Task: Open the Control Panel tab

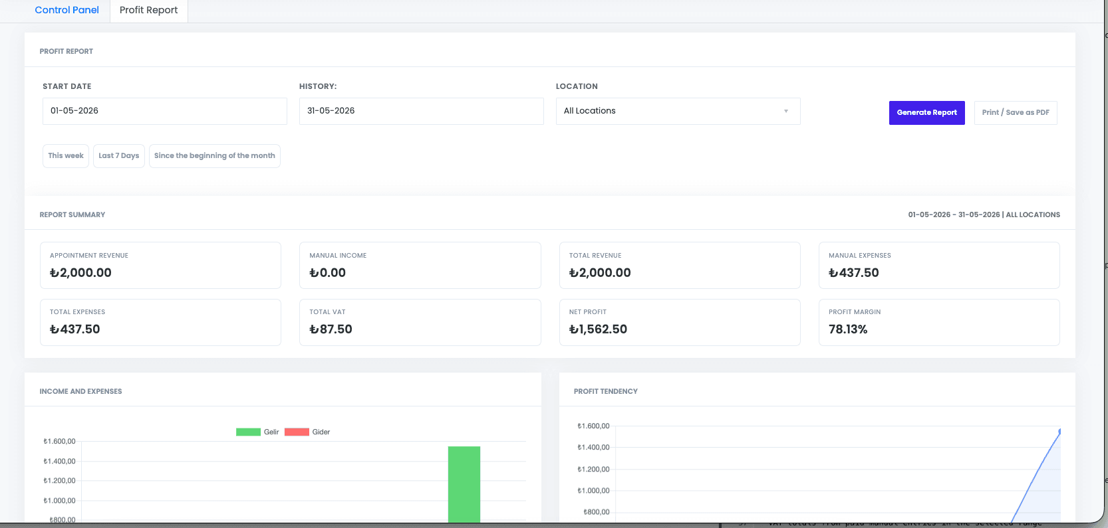Action: coord(67,10)
